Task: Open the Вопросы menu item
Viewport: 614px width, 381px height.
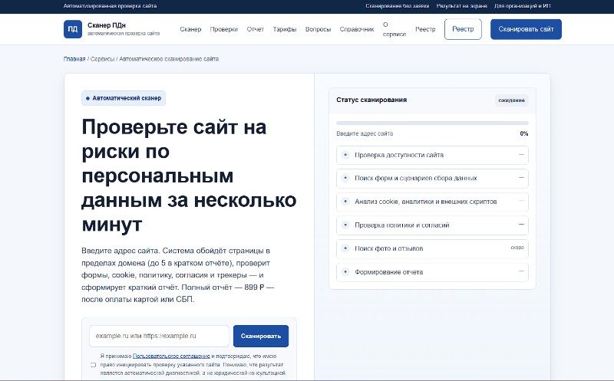Action: 318,29
